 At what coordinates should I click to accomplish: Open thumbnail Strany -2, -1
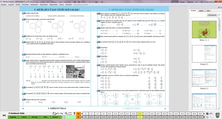click(x=204, y=30)
